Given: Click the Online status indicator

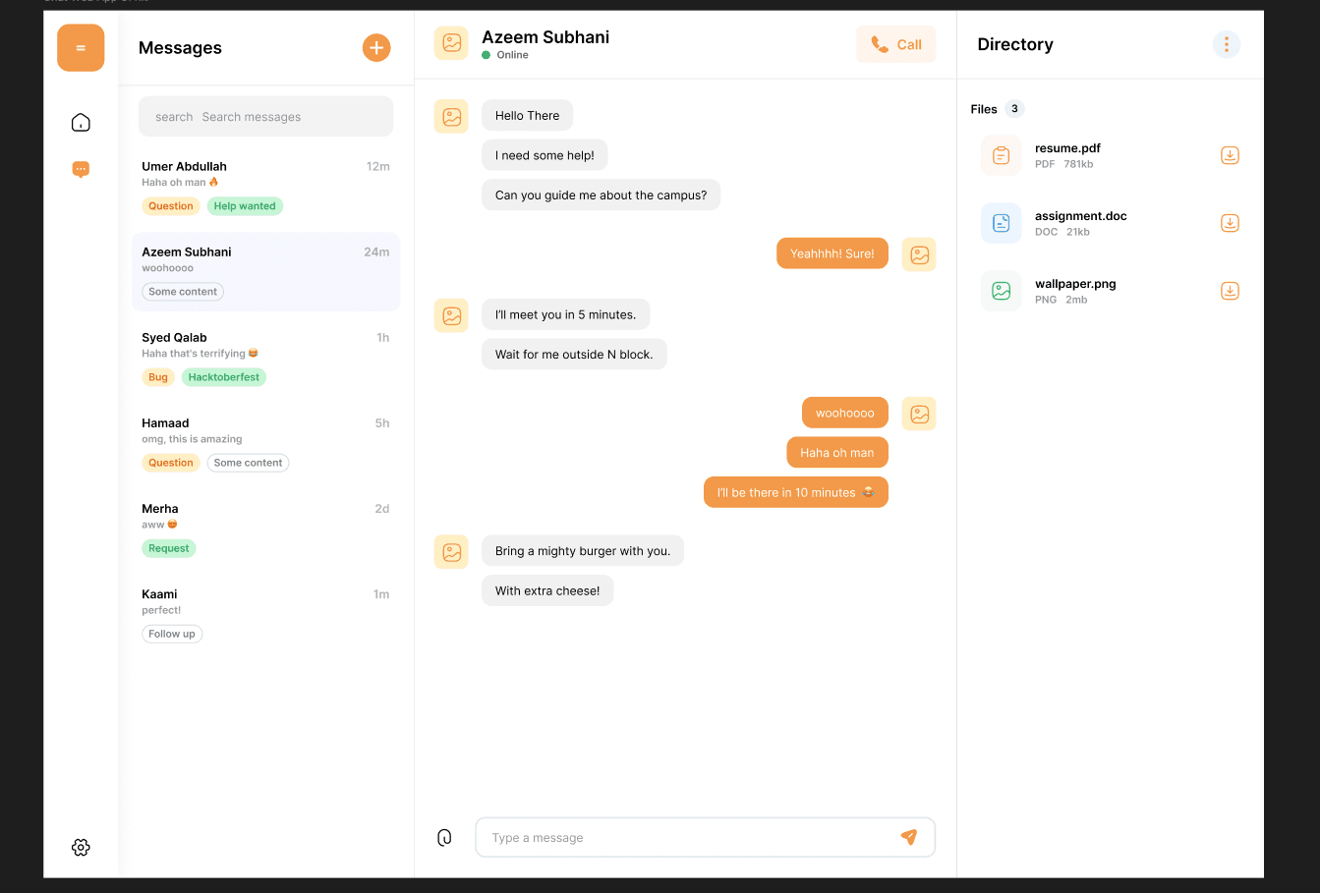Looking at the screenshot, I should coord(505,55).
